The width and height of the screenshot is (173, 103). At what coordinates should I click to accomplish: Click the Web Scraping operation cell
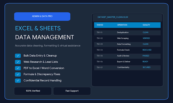point(123,38)
